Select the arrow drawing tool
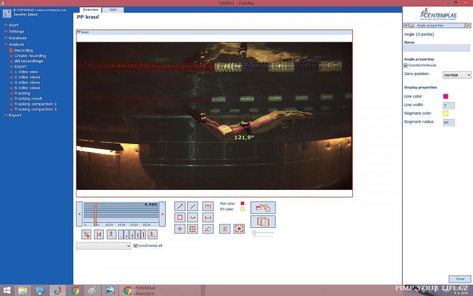 180,206
